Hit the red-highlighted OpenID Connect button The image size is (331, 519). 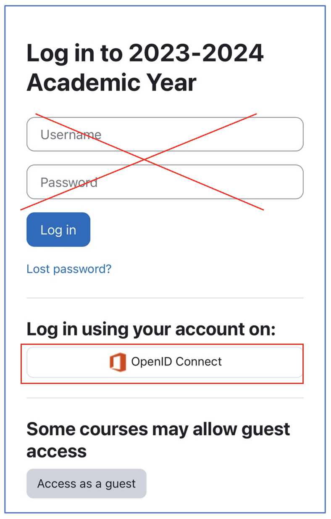tap(165, 361)
